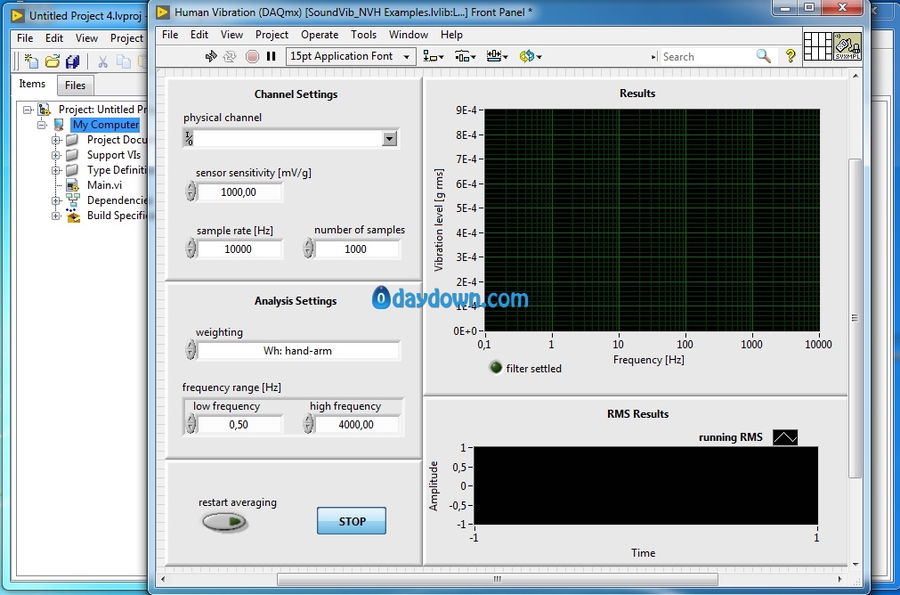The image size is (900, 595).
Task: Click the Cut scissors icon in project window
Action: (x=102, y=61)
